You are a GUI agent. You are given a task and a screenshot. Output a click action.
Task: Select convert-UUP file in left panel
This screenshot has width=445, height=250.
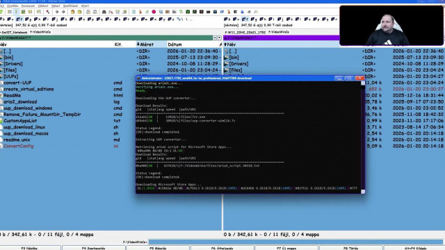(x=17, y=83)
